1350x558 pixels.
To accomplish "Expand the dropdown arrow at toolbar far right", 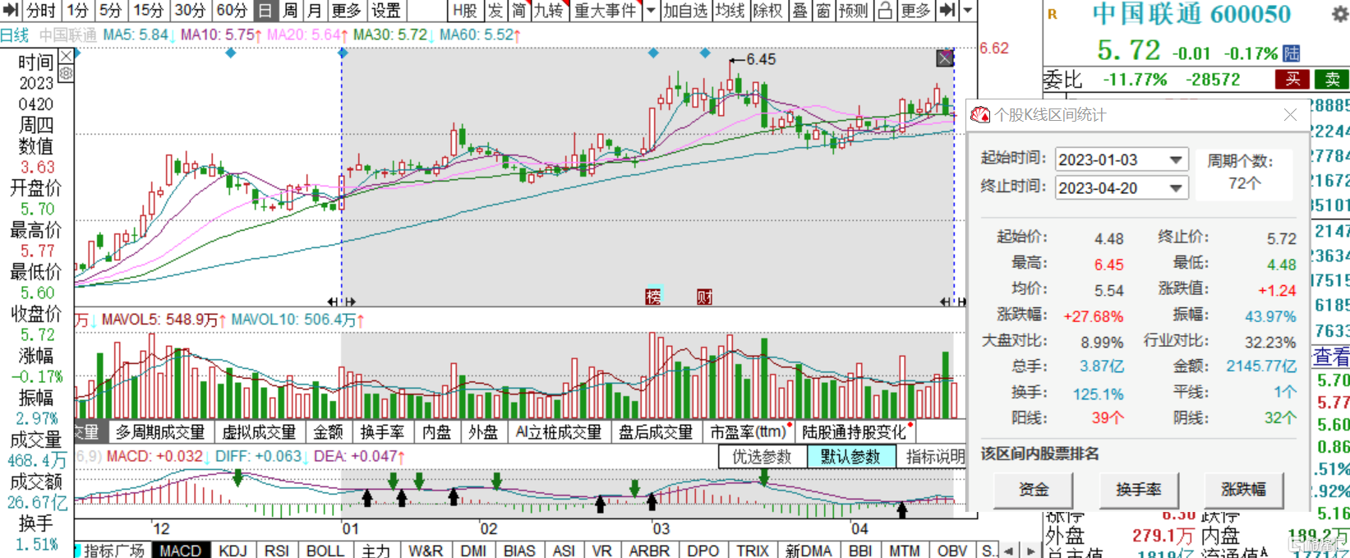I will (x=968, y=11).
